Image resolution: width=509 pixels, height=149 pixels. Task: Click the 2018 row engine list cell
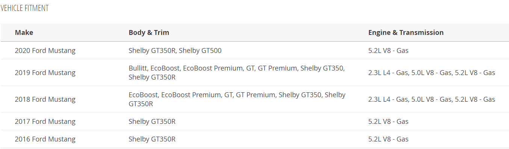click(432, 99)
